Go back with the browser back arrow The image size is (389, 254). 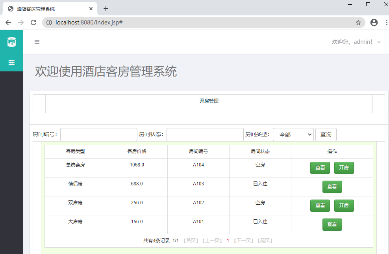point(8,22)
